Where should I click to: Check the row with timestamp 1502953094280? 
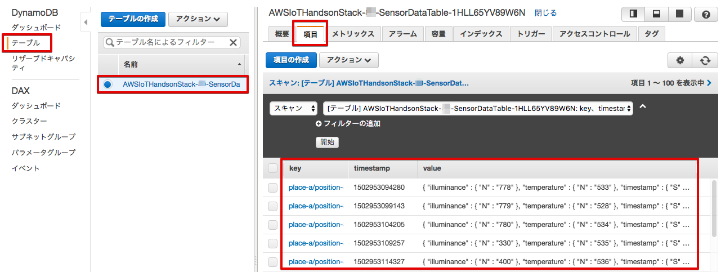pos(273,188)
